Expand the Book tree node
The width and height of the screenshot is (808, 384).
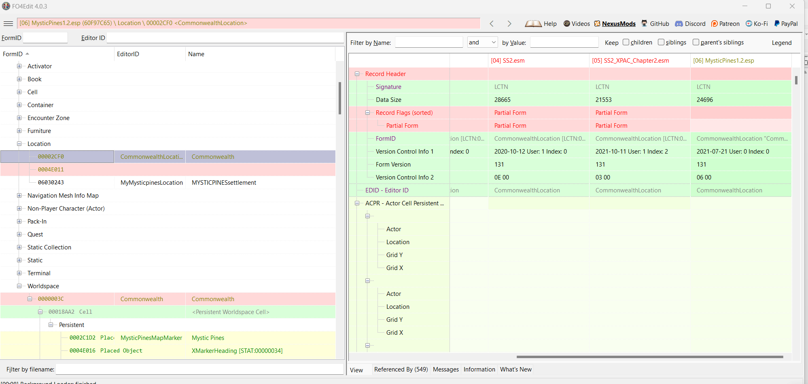(x=19, y=79)
